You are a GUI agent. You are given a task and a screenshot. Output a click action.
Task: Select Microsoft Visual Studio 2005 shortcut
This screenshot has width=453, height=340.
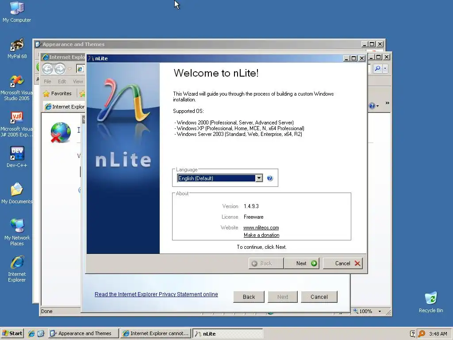(16, 87)
